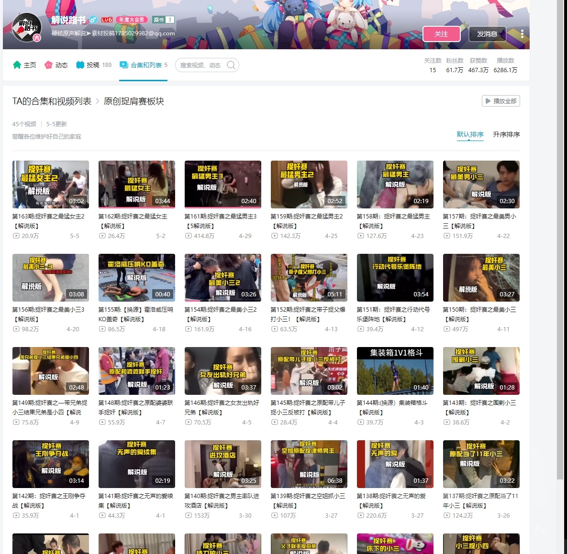Open the 投稿 180 tab

94,65
